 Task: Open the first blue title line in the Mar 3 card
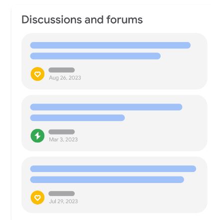click(x=106, y=107)
